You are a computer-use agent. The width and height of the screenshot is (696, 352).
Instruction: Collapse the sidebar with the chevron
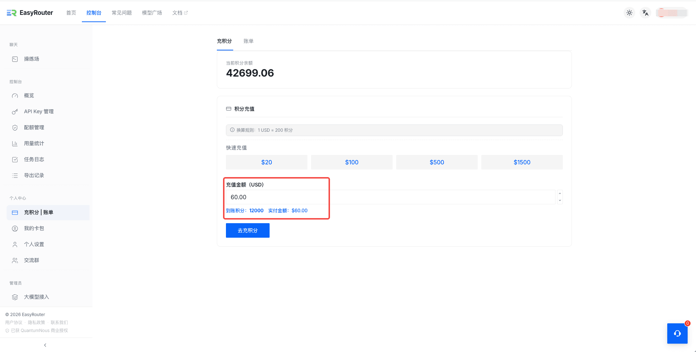click(x=45, y=345)
